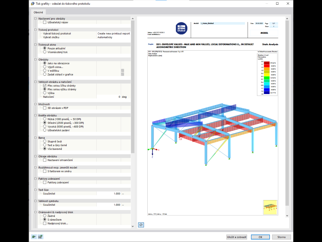Enable Nastavení ohraničení checkbox

45,160
